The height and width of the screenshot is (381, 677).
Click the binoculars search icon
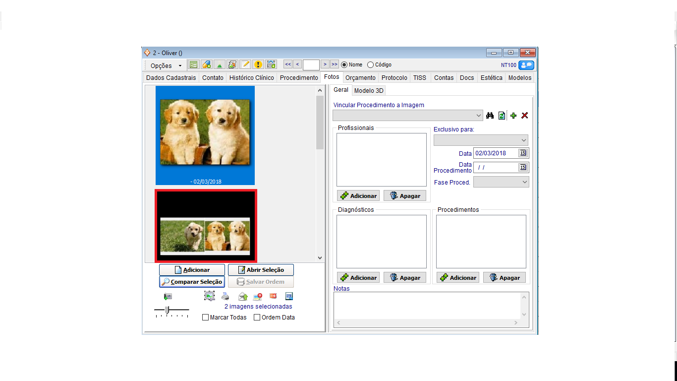click(490, 116)
